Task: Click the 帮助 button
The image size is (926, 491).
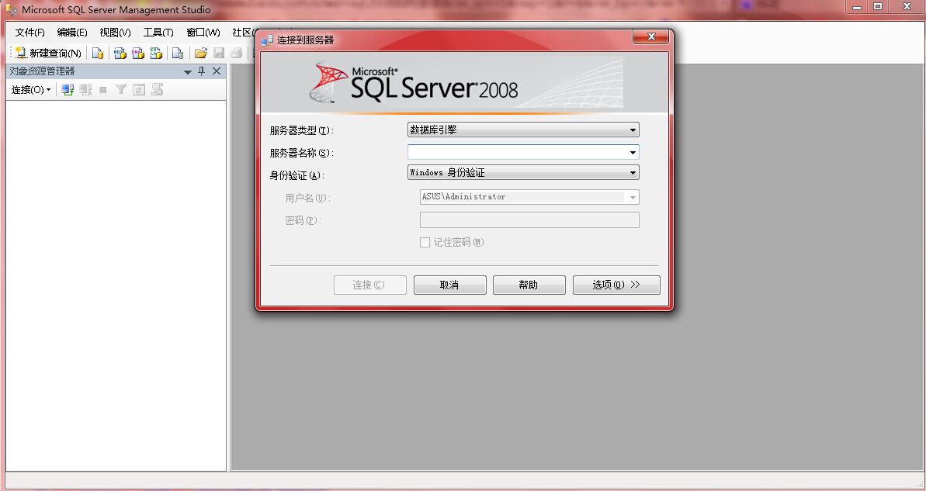Action: [x=529, y=285]
